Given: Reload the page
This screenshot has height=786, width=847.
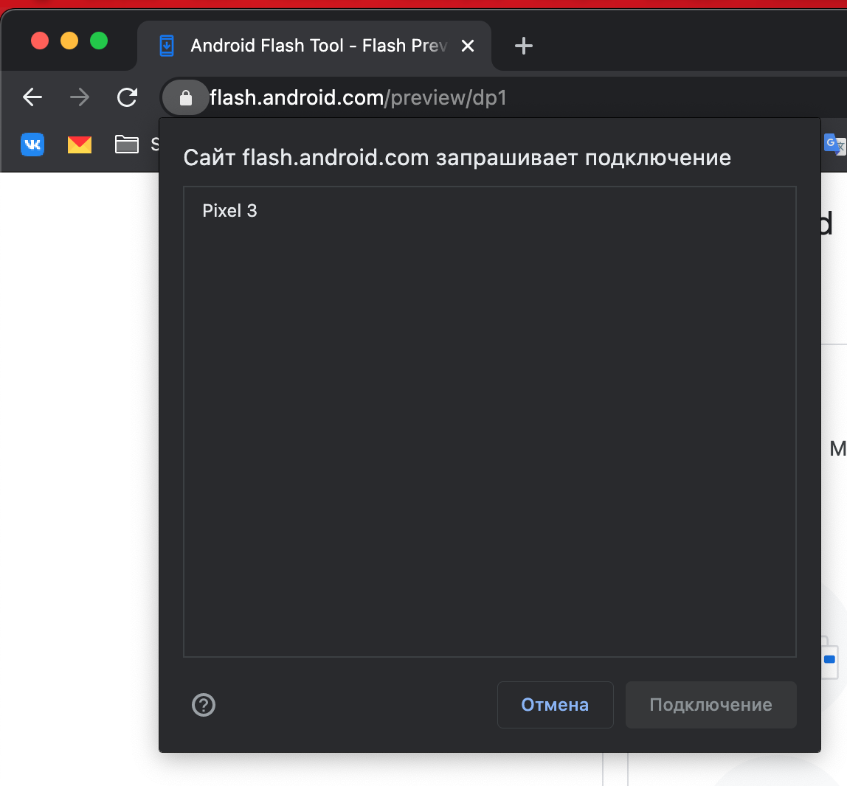Looking at the screenshot, I should [128, 97].
